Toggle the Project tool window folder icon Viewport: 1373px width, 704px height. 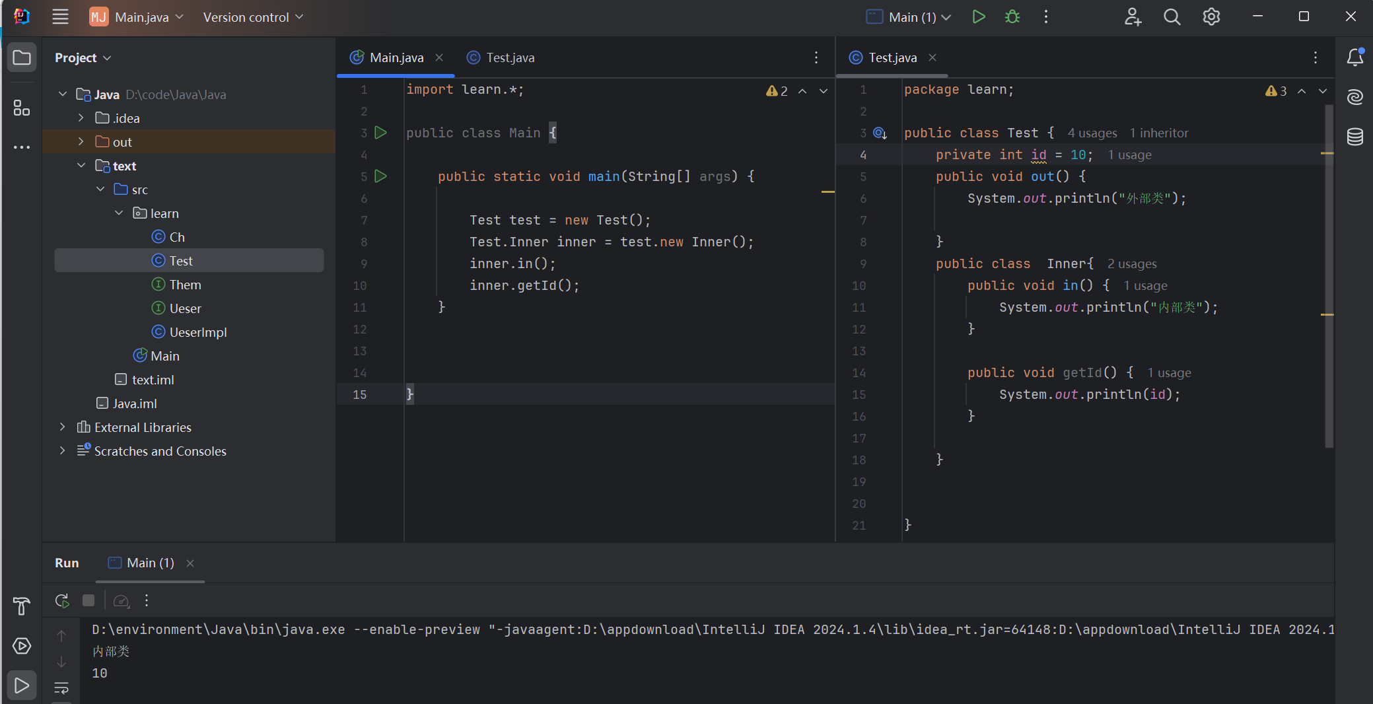pyautogui.click(x=22, y=57)
